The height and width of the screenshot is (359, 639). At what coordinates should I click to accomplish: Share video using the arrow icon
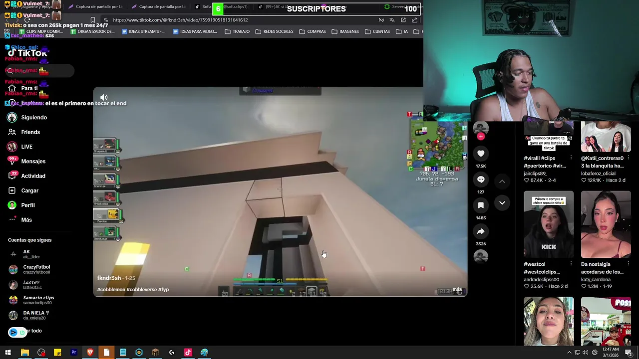481,231
